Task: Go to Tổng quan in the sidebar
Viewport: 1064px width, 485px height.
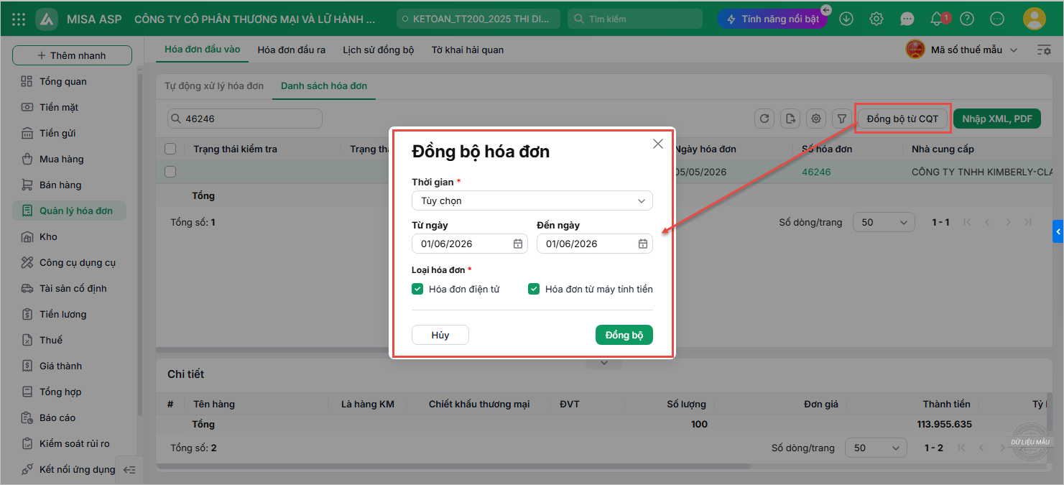Action: (63, 81)
